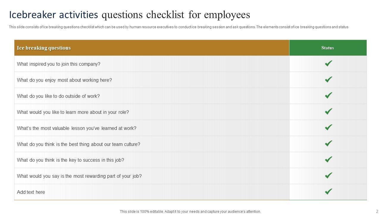Select the 'Ice breaking questions' column header
The image size is (381, 214).
coord(44,48)
